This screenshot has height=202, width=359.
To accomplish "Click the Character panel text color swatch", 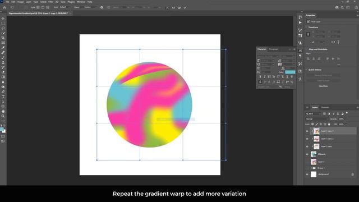I will [x=290, y=72].
